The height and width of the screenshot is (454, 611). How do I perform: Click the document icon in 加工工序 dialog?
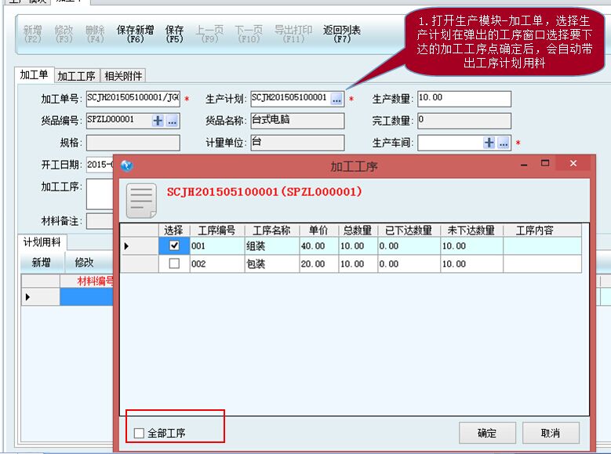141,201
